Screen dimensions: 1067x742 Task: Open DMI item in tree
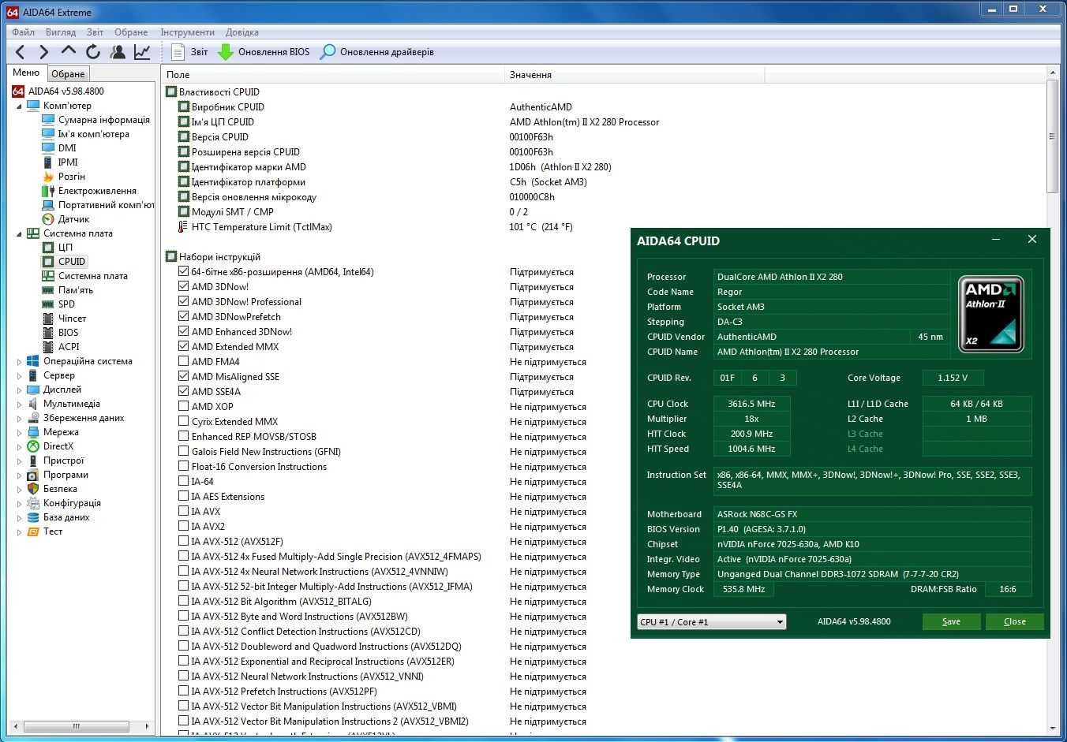coord(67,148)
